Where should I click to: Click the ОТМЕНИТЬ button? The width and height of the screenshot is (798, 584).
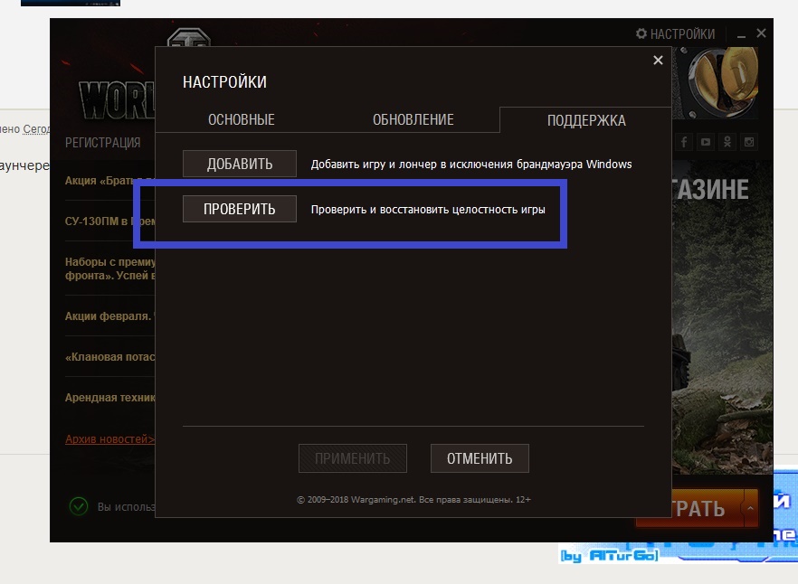[x=480, y=458]
